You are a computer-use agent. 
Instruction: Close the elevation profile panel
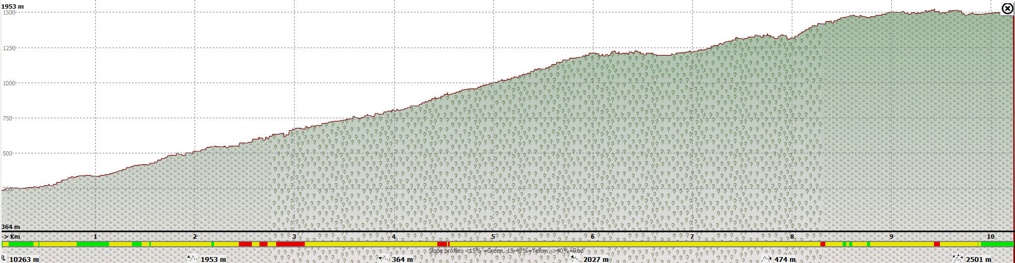coord(1007,8)
